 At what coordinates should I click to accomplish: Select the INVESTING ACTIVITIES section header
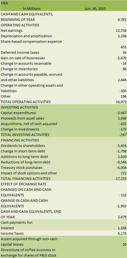click(x=19, y=107)
